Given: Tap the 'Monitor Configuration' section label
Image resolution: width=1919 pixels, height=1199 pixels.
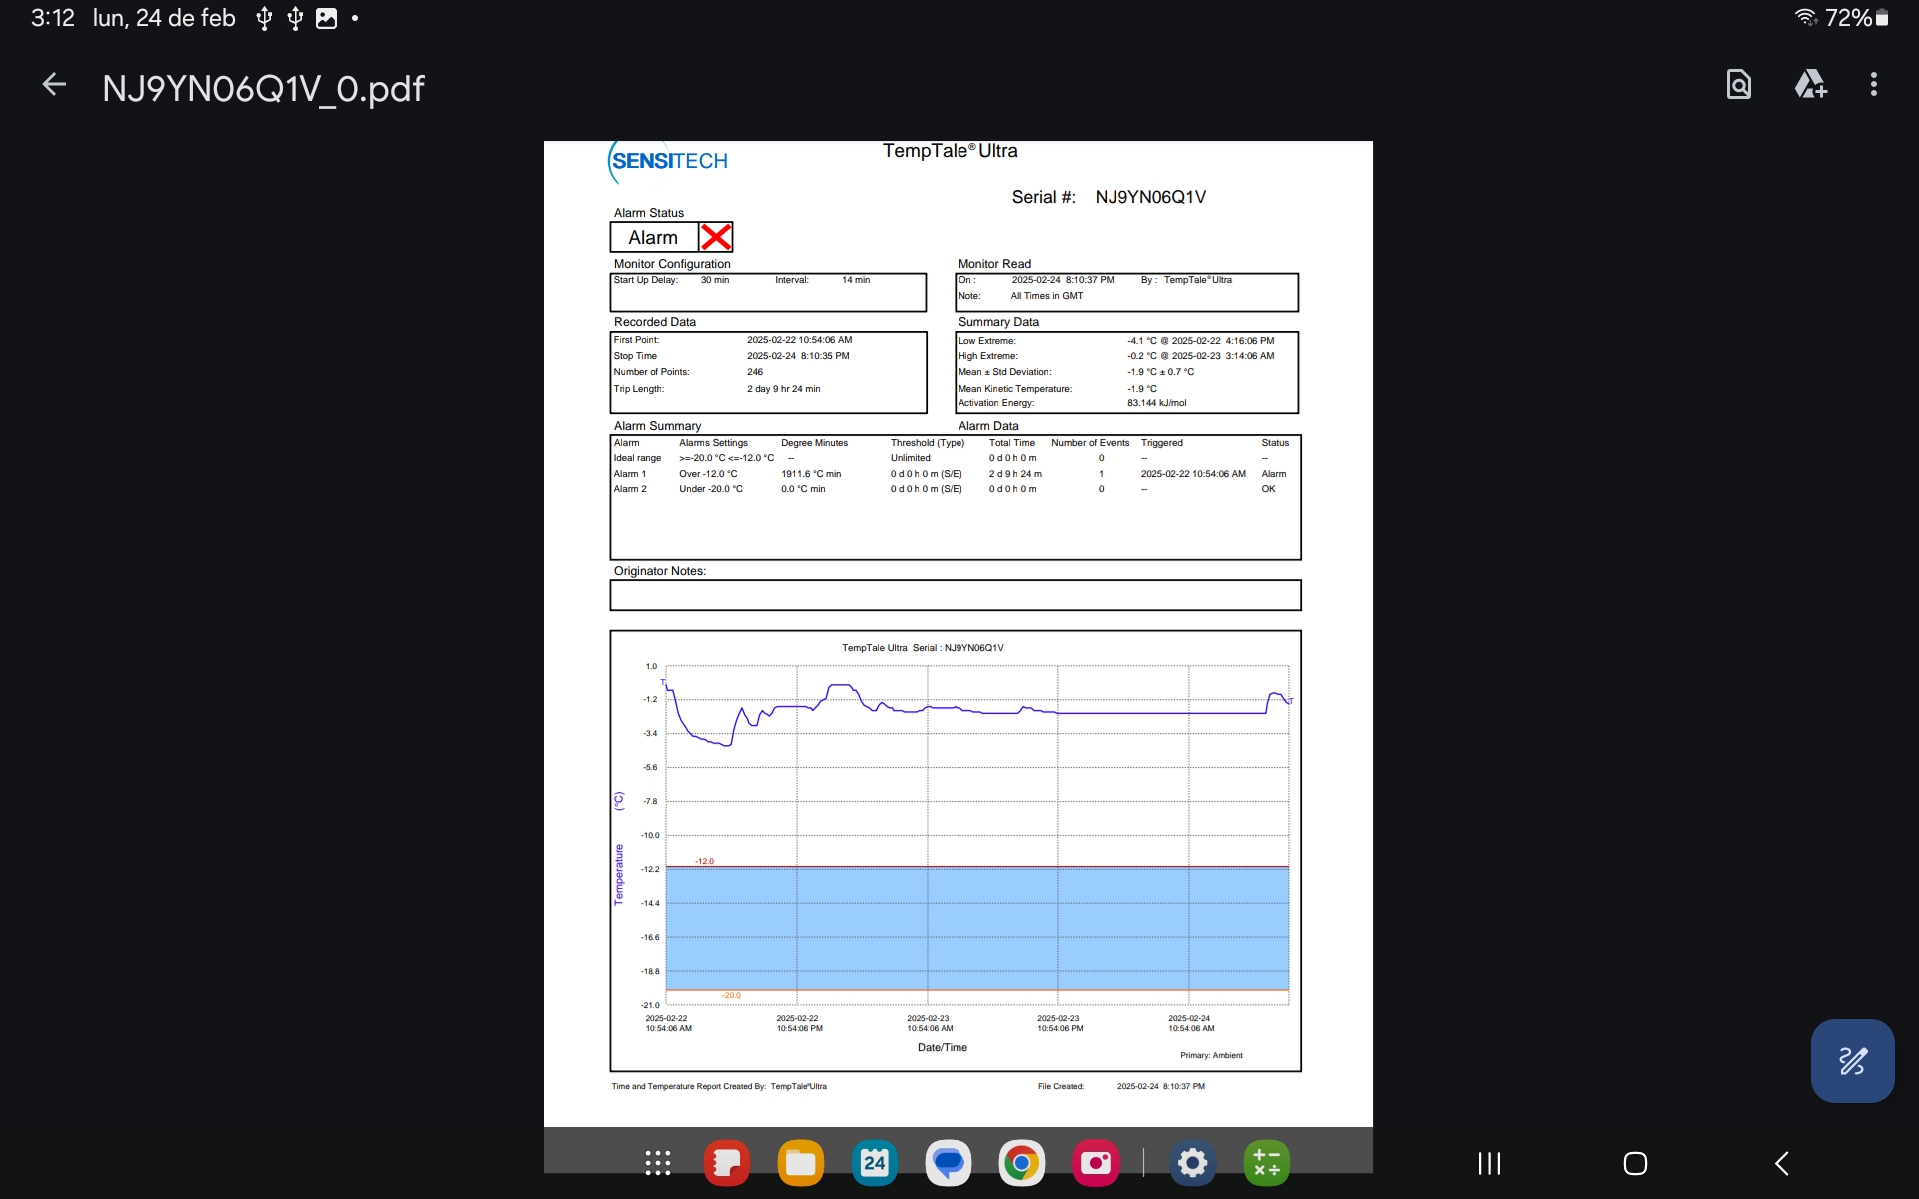Looking at the screenshot, I should pos(672,264).
